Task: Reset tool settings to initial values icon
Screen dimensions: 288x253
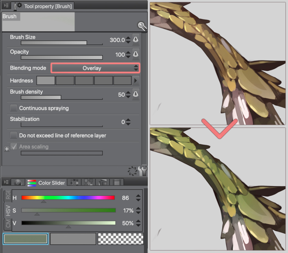Action: tap(132, 170)
